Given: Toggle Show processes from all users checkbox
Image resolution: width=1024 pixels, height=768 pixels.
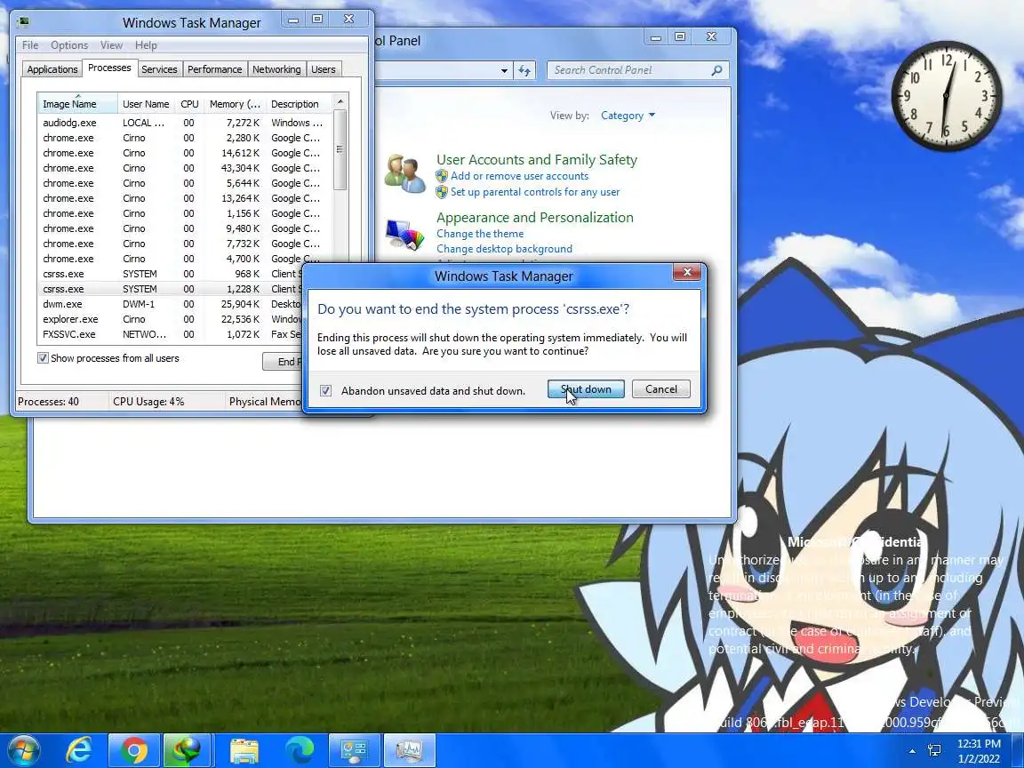Looking at the screenshot, I should 43,358.
